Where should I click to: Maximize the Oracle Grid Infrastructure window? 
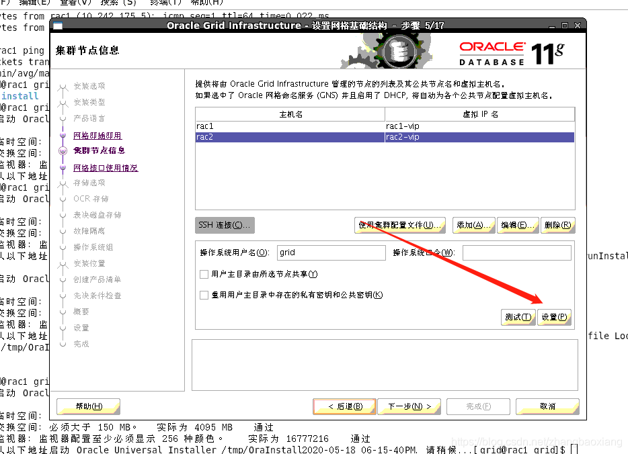pos(565,26)
